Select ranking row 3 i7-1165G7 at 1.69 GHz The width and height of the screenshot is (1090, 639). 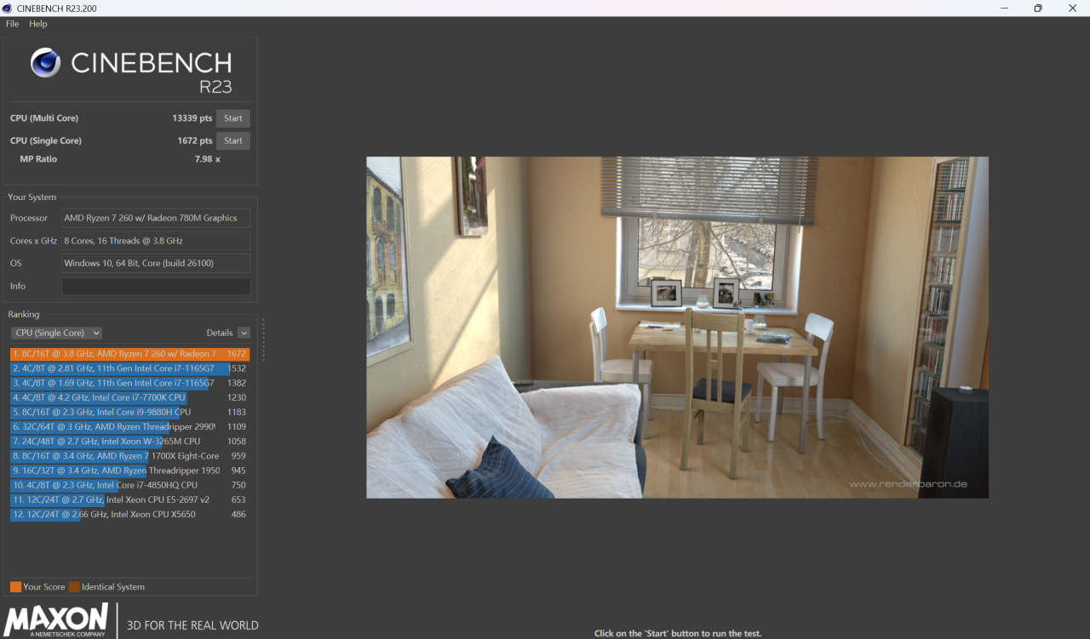pos(129,383)
